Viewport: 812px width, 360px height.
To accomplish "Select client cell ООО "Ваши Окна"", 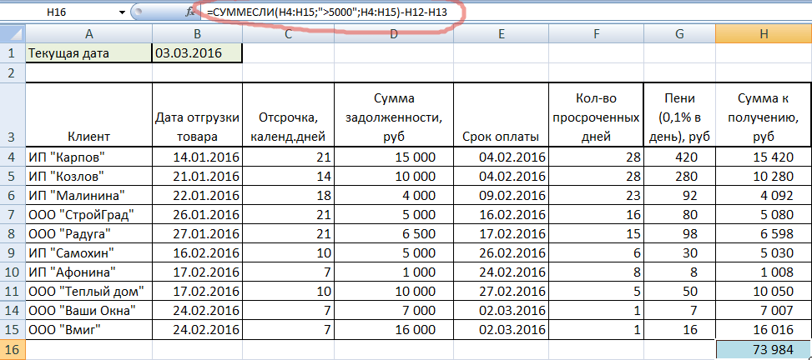I will click(88, 310).
